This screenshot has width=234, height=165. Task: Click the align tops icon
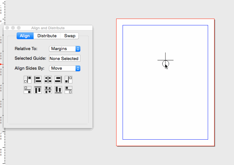[x=38, y=90]
